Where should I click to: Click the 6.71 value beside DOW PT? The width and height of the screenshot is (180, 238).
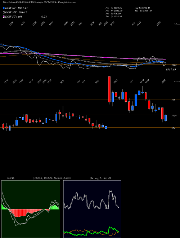pyautogui.click(x=44, y=17)
